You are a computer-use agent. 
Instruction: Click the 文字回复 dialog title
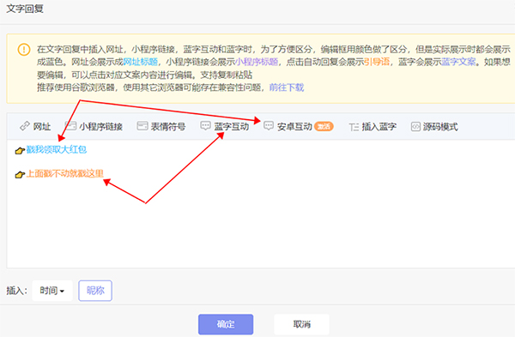[x=25, y=9]
